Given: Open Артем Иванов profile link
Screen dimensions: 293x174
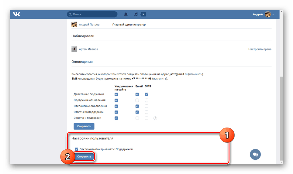Looking at the screenshot, I should (x=88, y=49).
